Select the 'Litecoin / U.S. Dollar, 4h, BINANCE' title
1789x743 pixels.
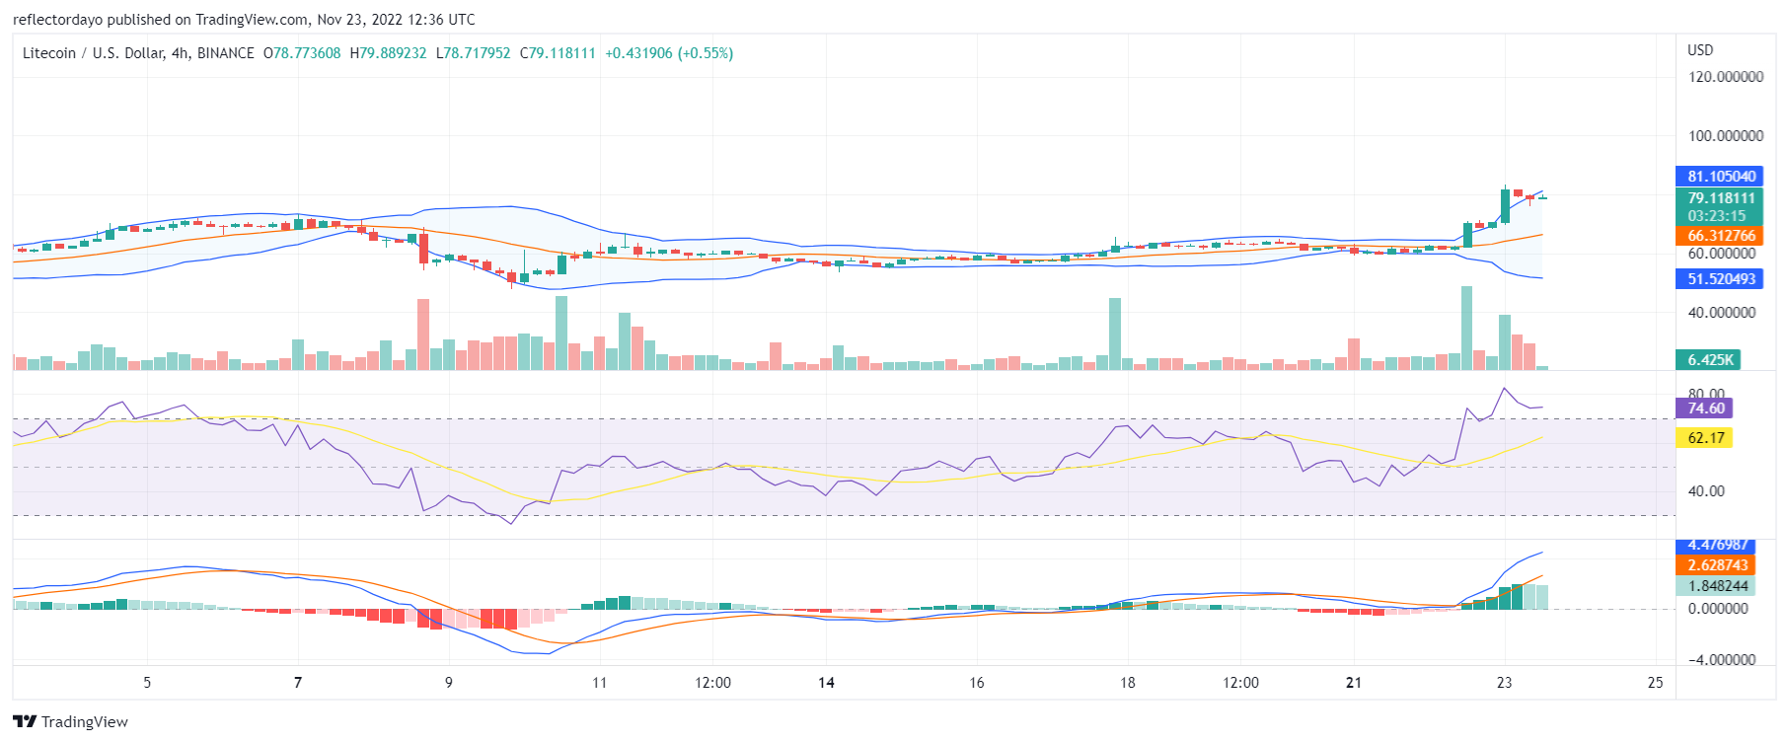(138, 53)
